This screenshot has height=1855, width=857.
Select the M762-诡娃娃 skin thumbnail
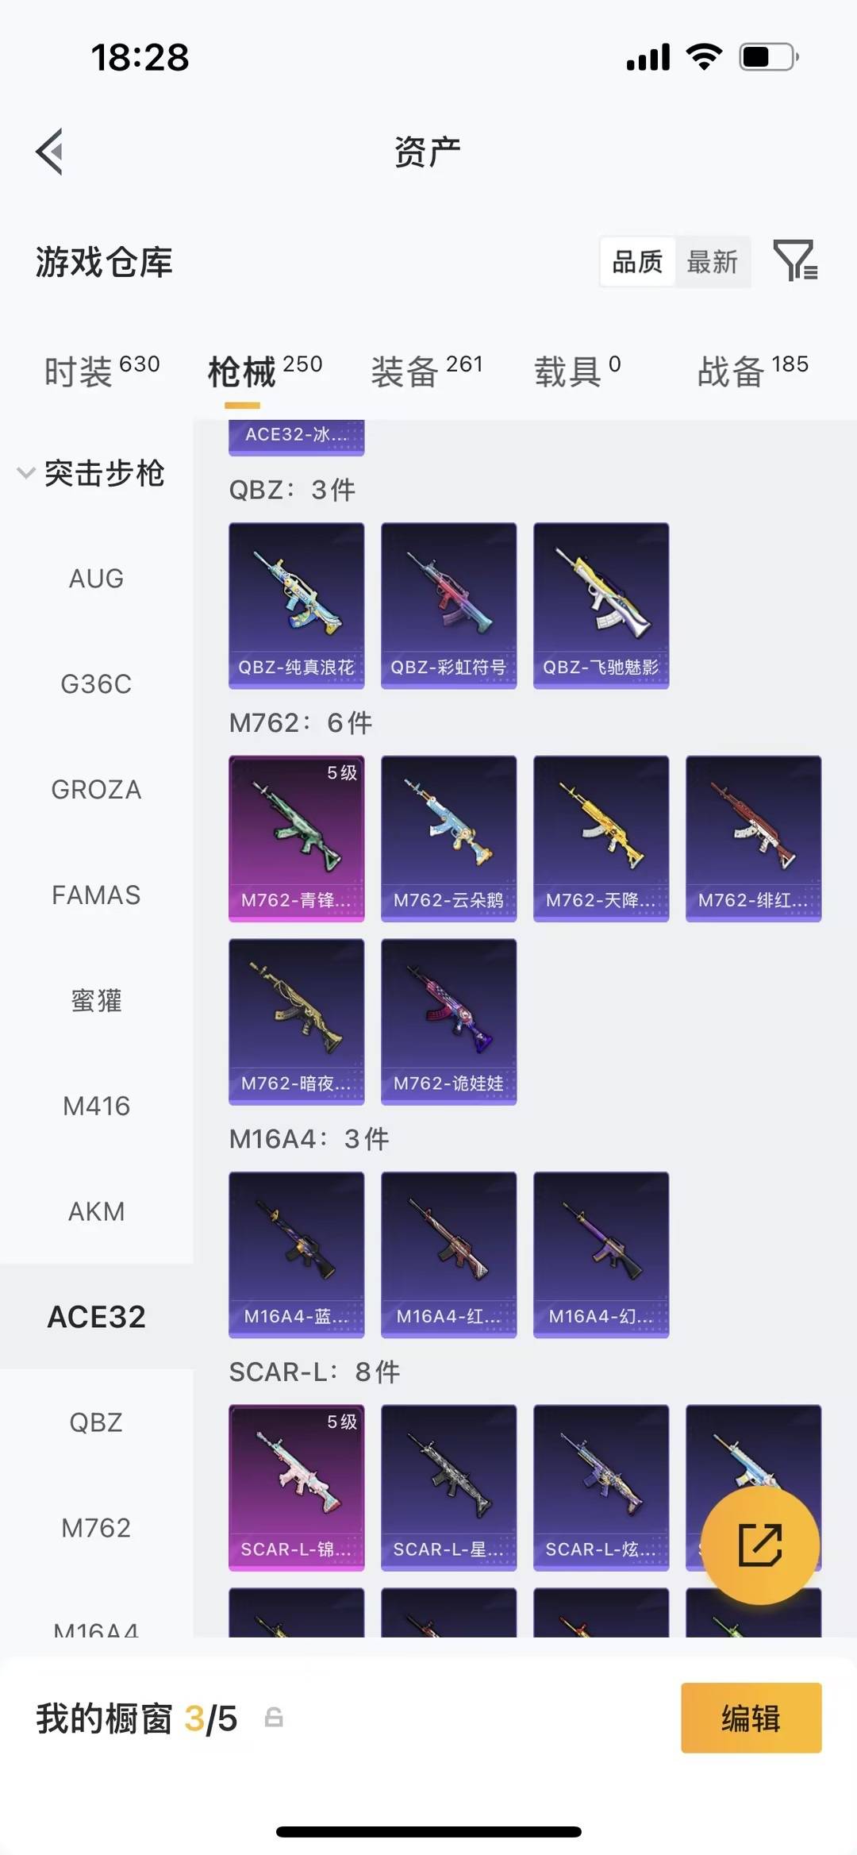pyautogui.click(x=449, y=1022)
